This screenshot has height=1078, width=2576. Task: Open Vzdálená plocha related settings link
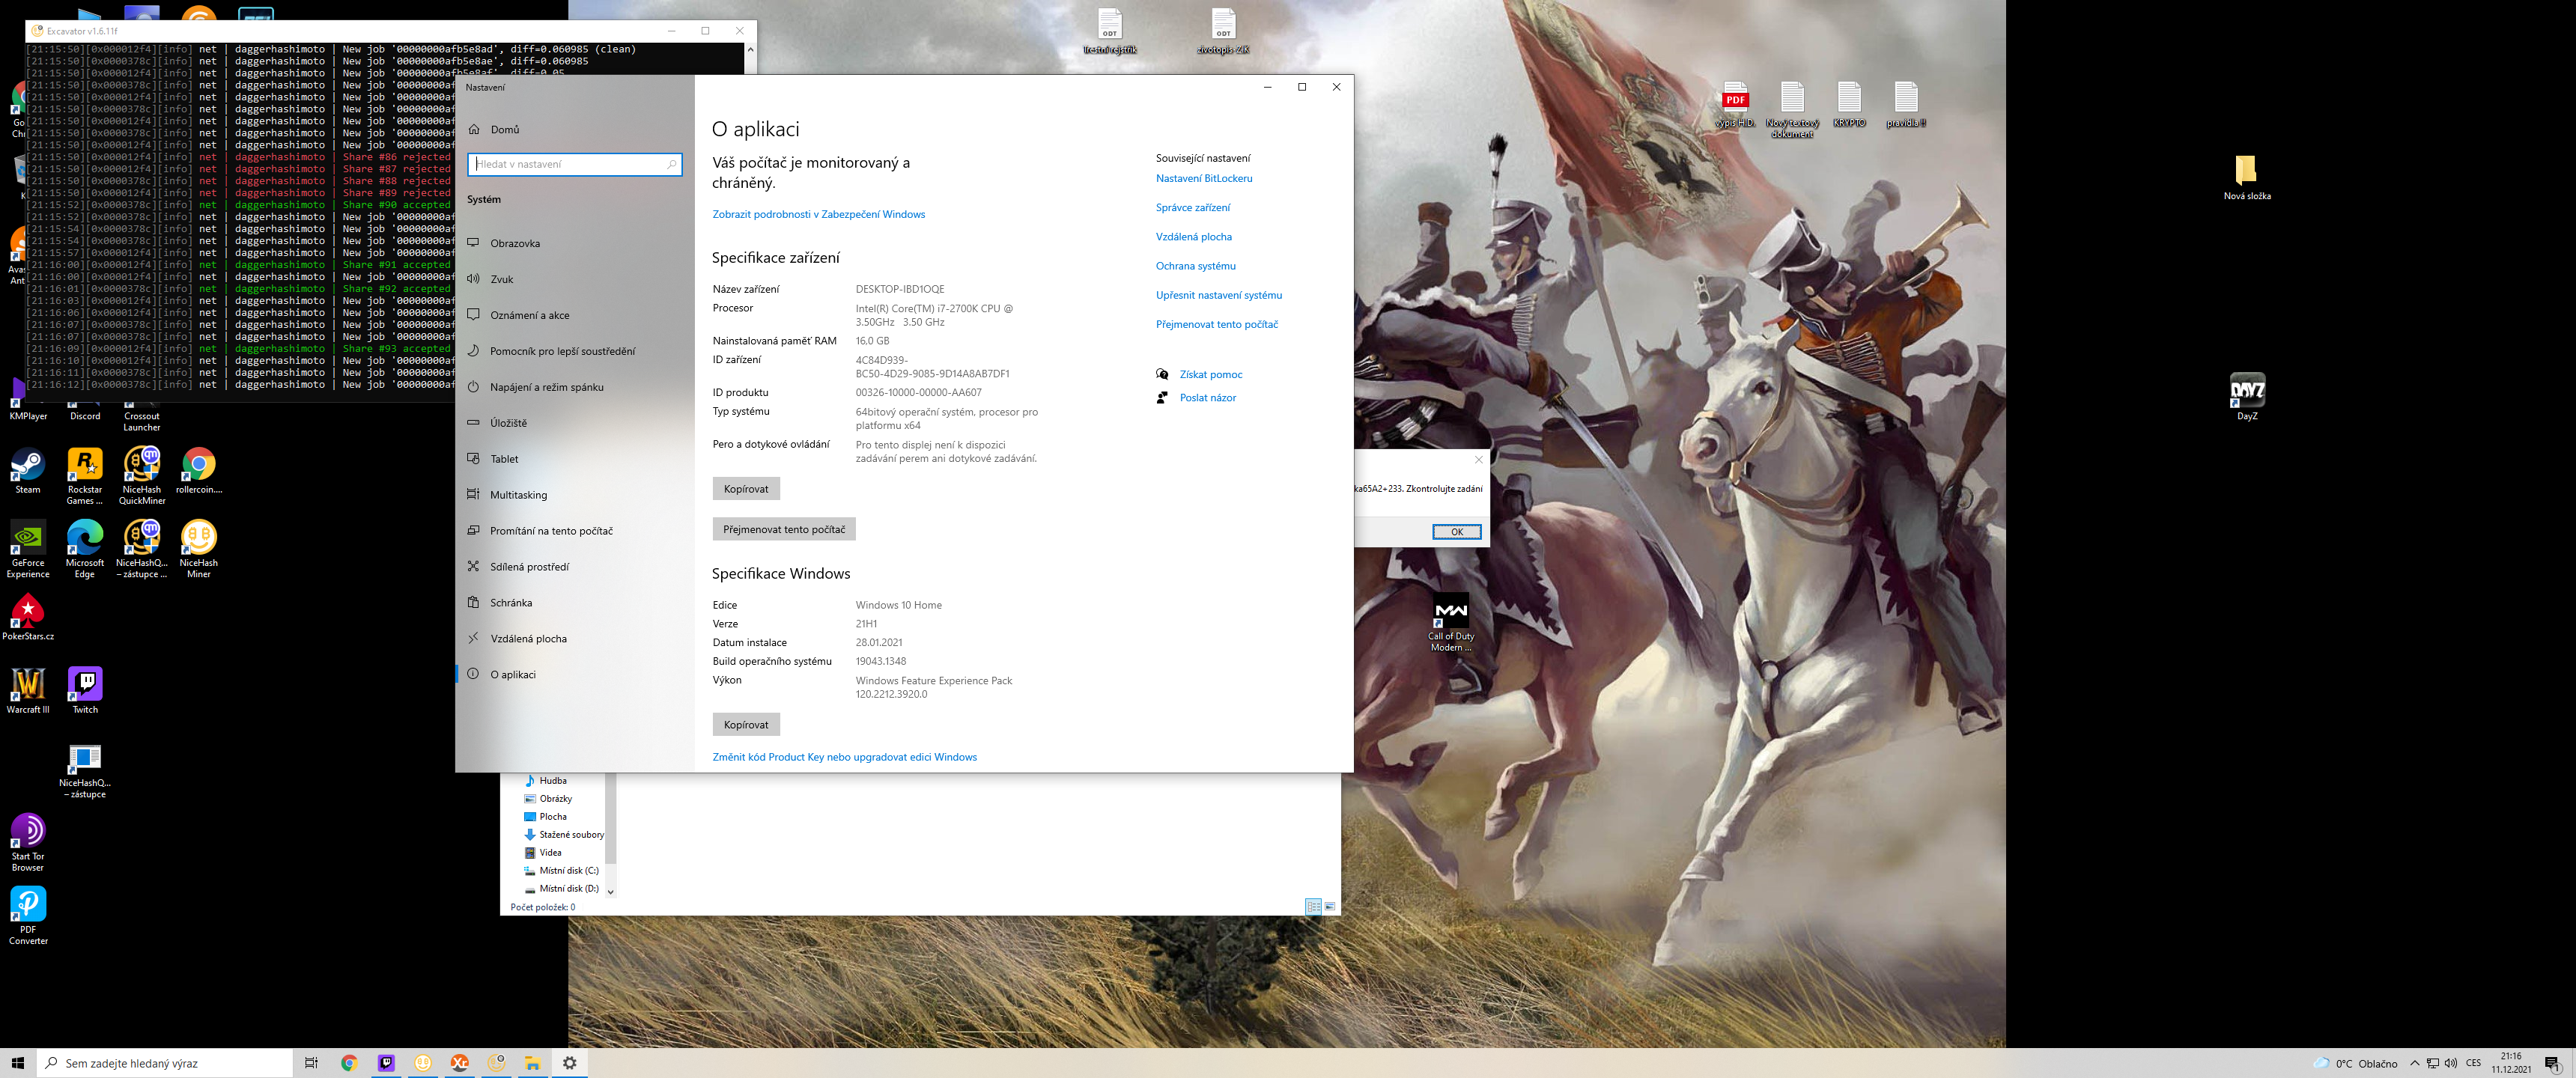click(1194, 237)
